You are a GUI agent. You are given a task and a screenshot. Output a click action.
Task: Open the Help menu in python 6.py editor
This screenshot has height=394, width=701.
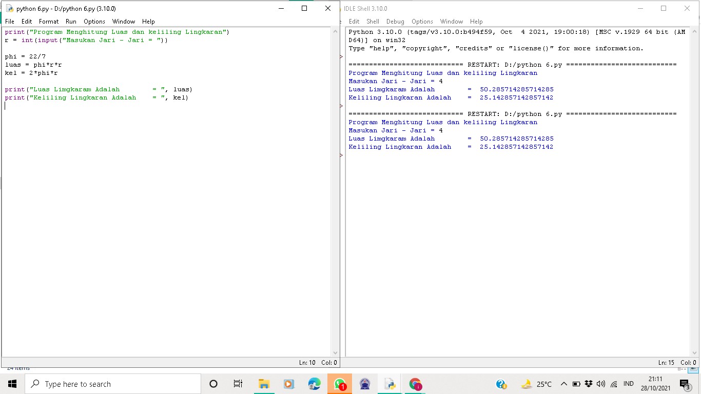tap(148, 22)
